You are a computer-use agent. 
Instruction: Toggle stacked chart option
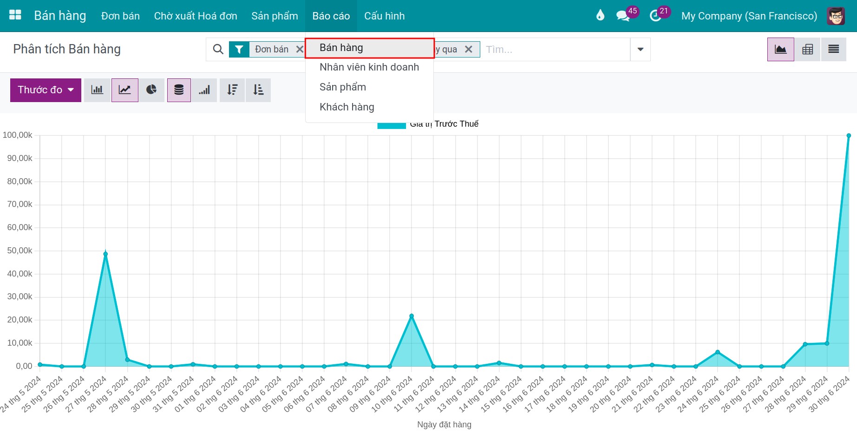tap(179, 90)
